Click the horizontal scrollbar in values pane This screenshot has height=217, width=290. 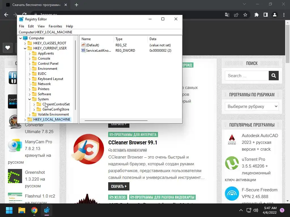click(116, 120)
